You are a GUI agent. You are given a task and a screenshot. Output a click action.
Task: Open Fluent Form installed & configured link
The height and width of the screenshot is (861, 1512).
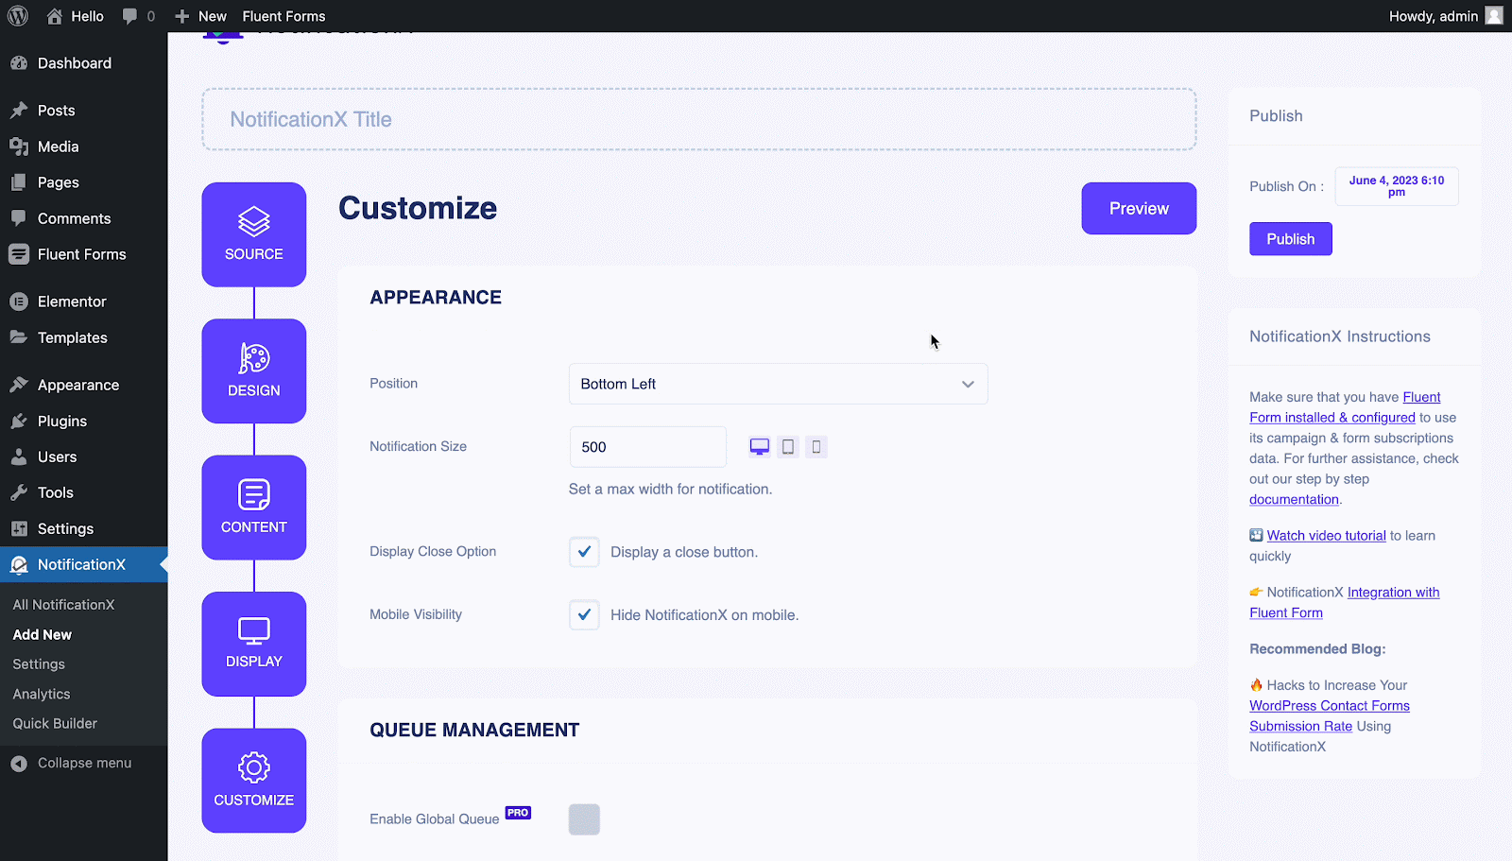[1345, 407]
